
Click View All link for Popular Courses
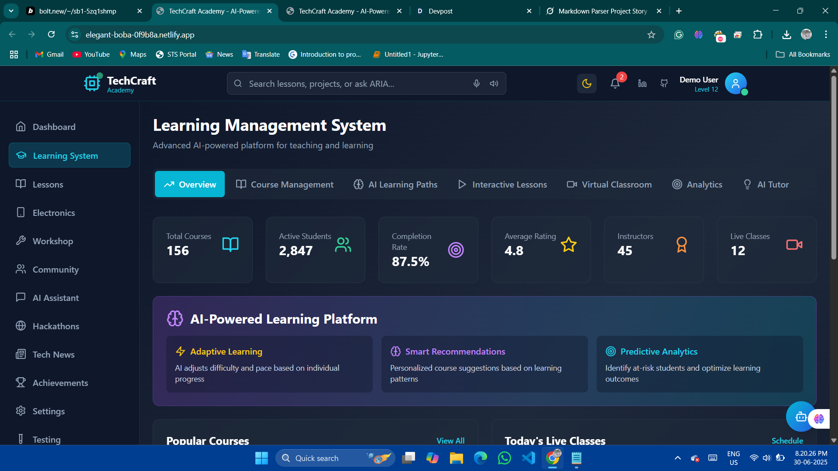(450, 440)
